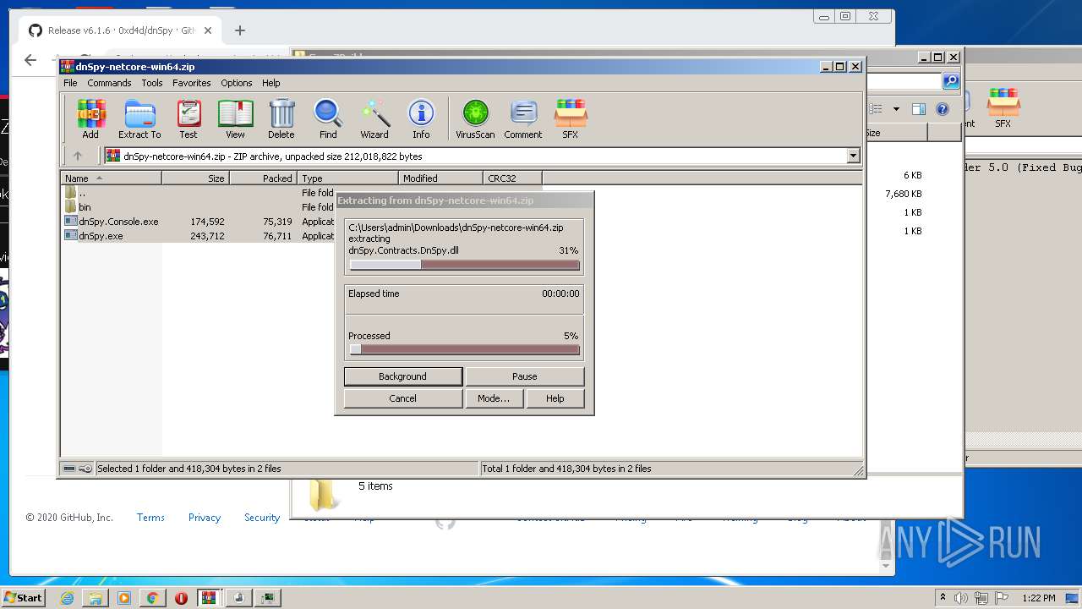Open the Options menu

click(x=237, y=83)
